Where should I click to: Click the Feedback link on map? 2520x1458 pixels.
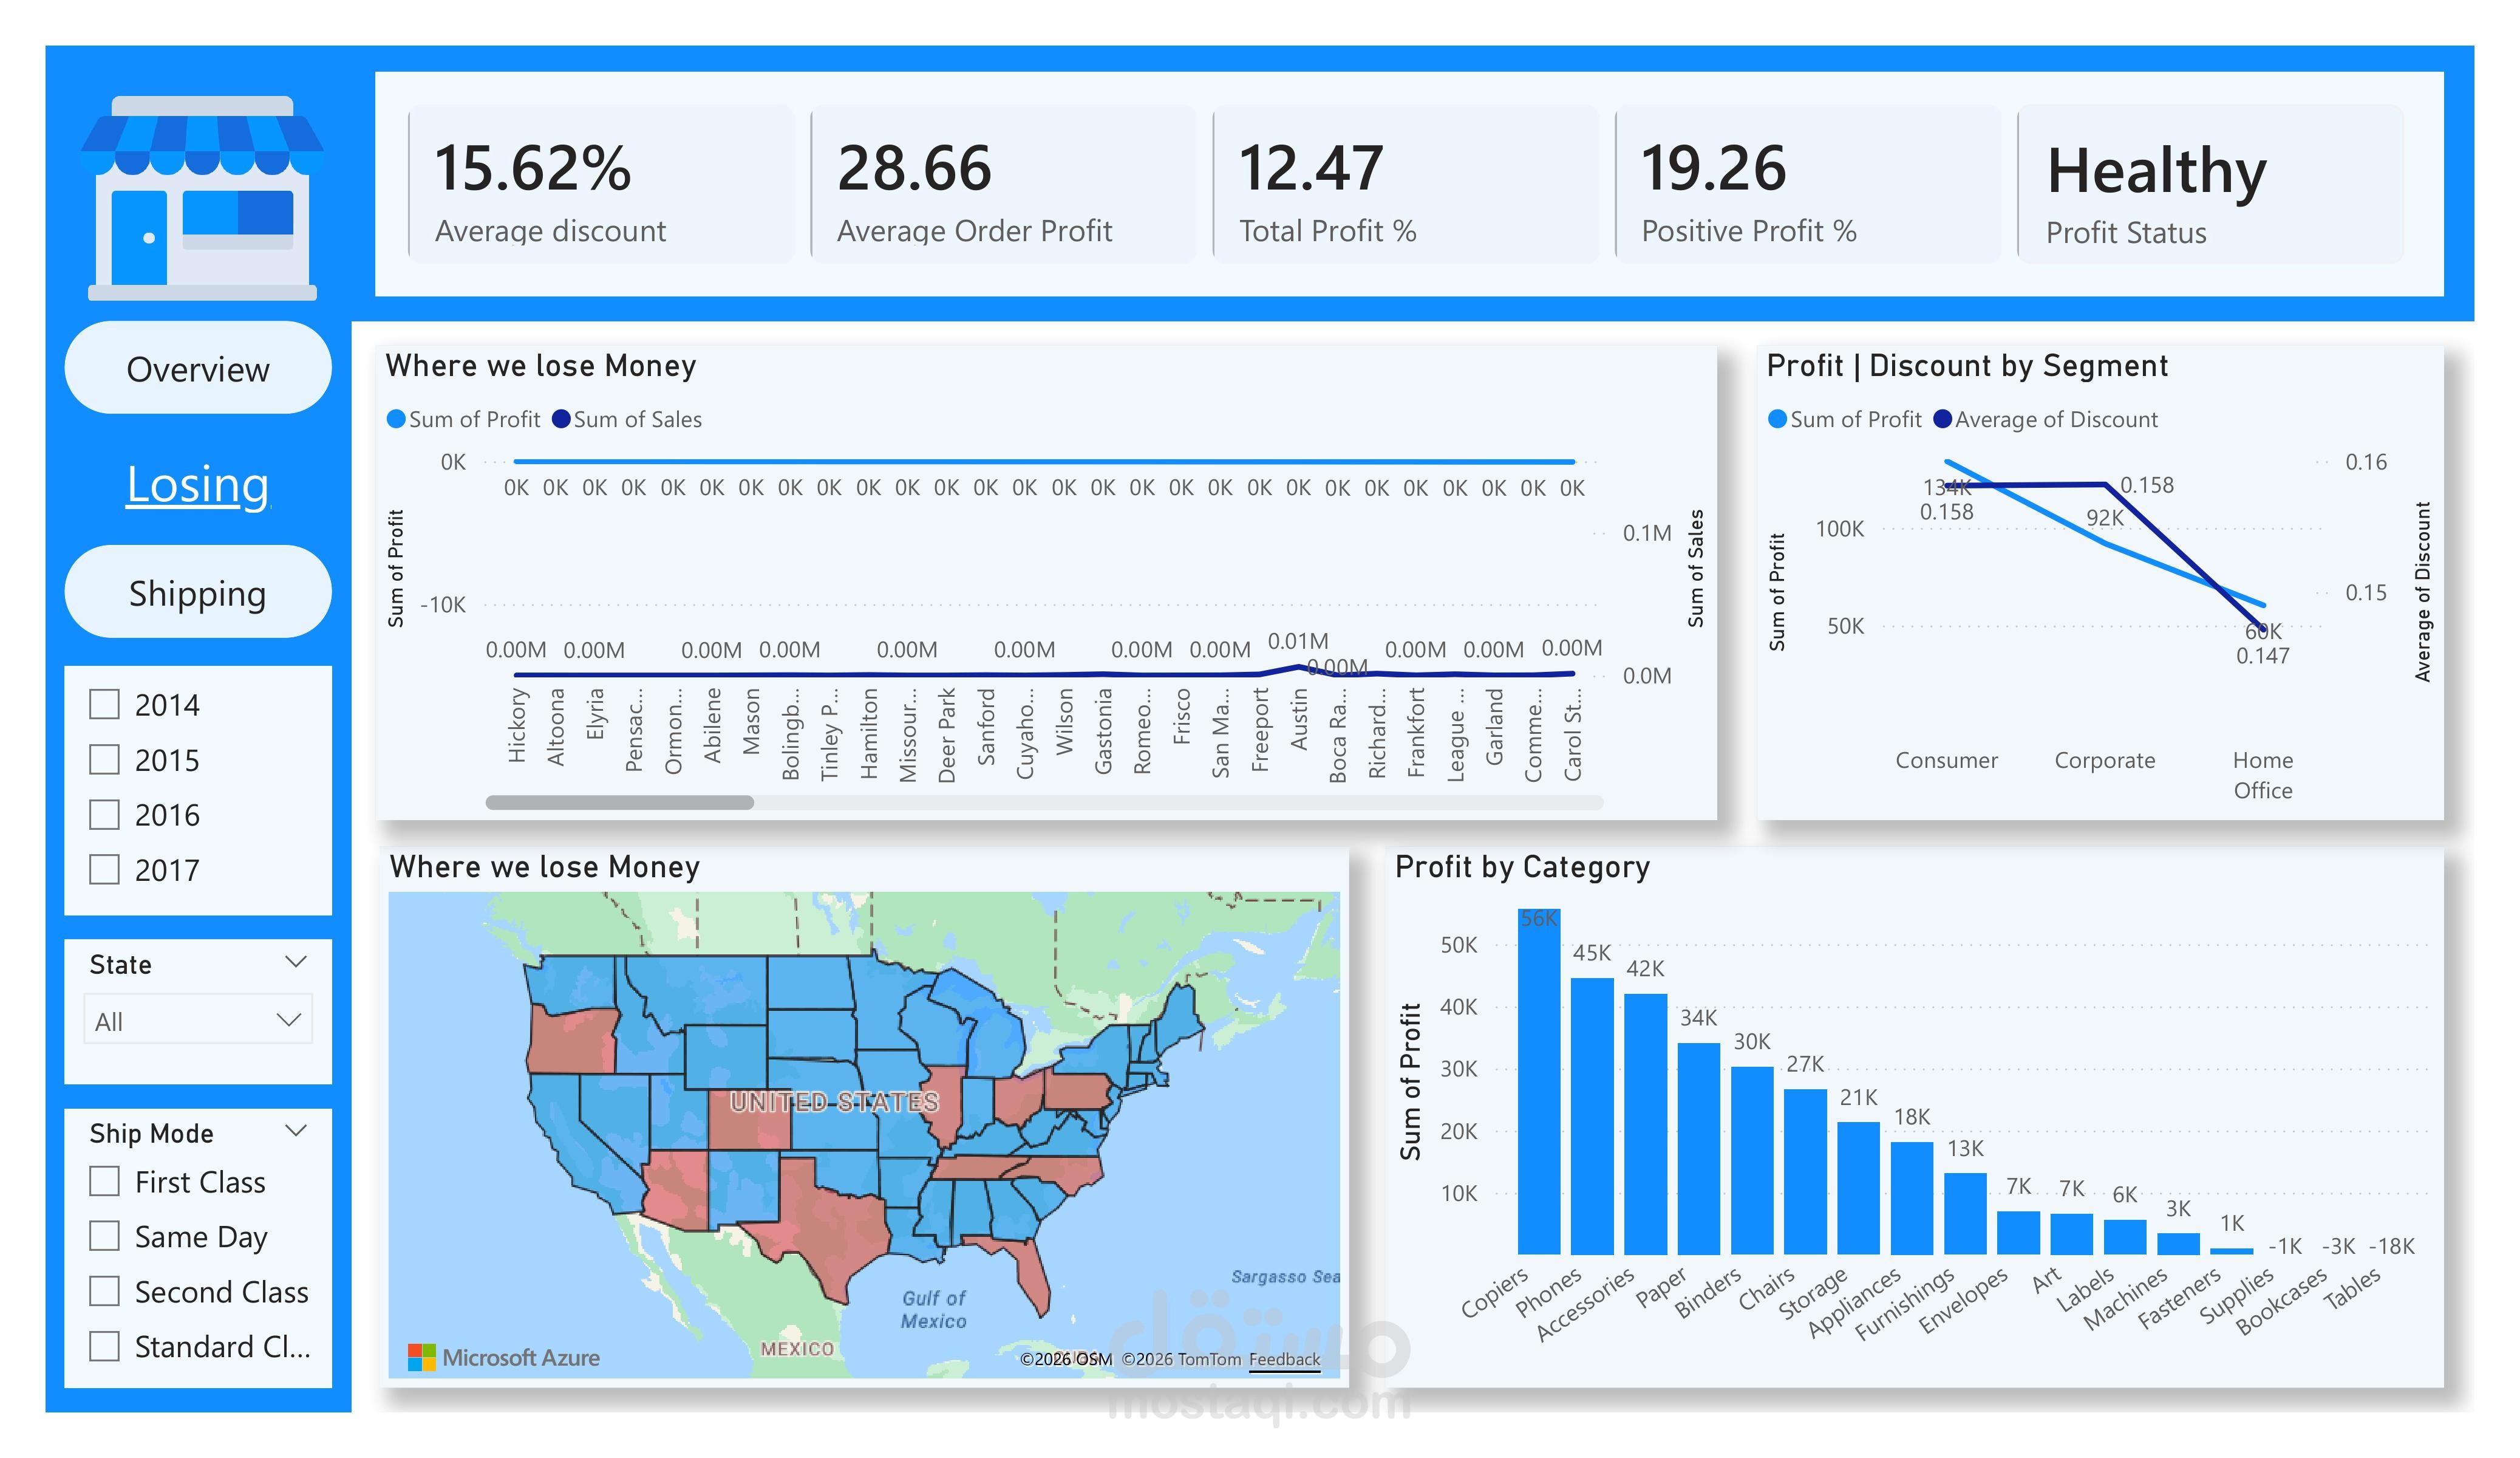coord(1284,1359)
